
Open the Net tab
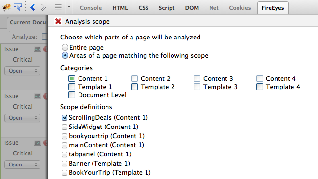pos(214,8)
